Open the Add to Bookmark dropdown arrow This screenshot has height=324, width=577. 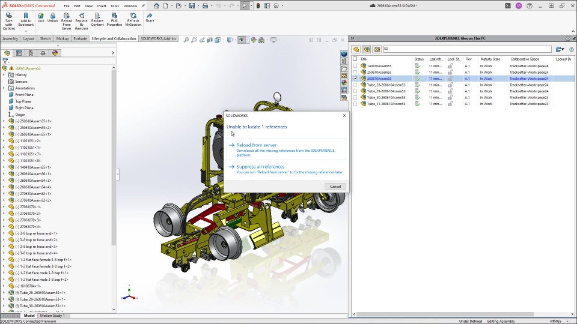coord(26,31)
